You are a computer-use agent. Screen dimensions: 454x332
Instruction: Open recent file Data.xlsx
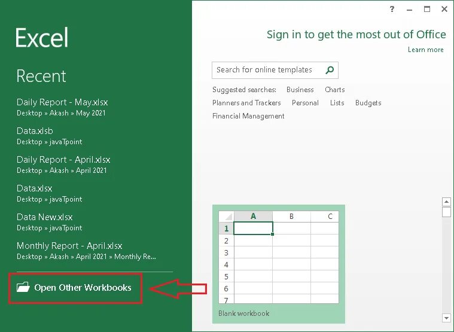(49, 193)
